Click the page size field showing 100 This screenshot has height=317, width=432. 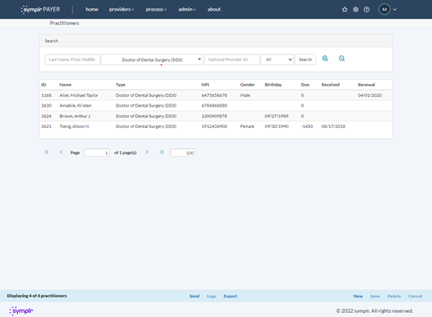(183, 152)
